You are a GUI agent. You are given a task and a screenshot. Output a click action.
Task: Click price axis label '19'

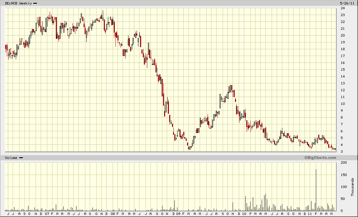coord(343,42)
